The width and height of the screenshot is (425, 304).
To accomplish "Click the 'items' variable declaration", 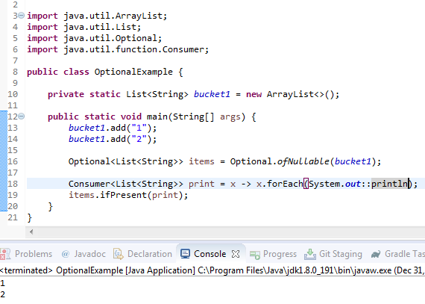I will [x=201, y=161].
